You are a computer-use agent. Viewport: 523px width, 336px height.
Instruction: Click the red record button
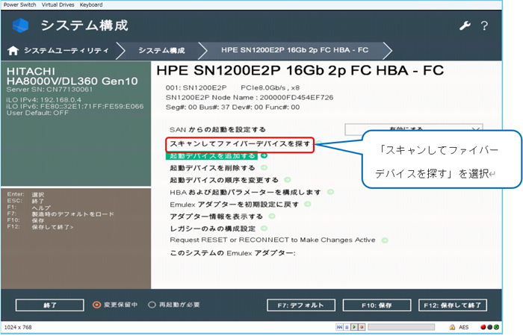pos(362,327)
